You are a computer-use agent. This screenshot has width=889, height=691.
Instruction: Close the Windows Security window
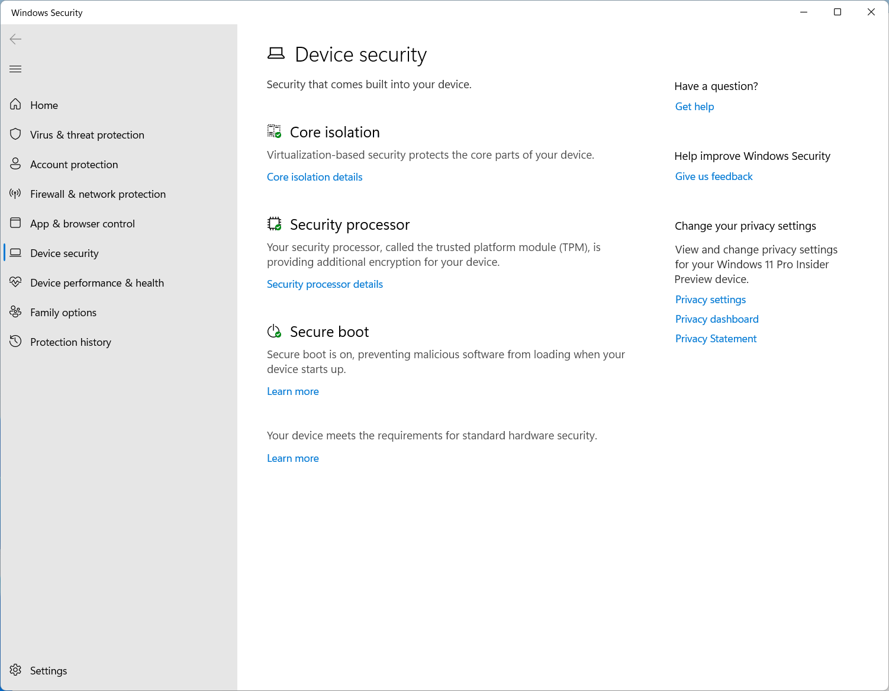pos(871,12)
